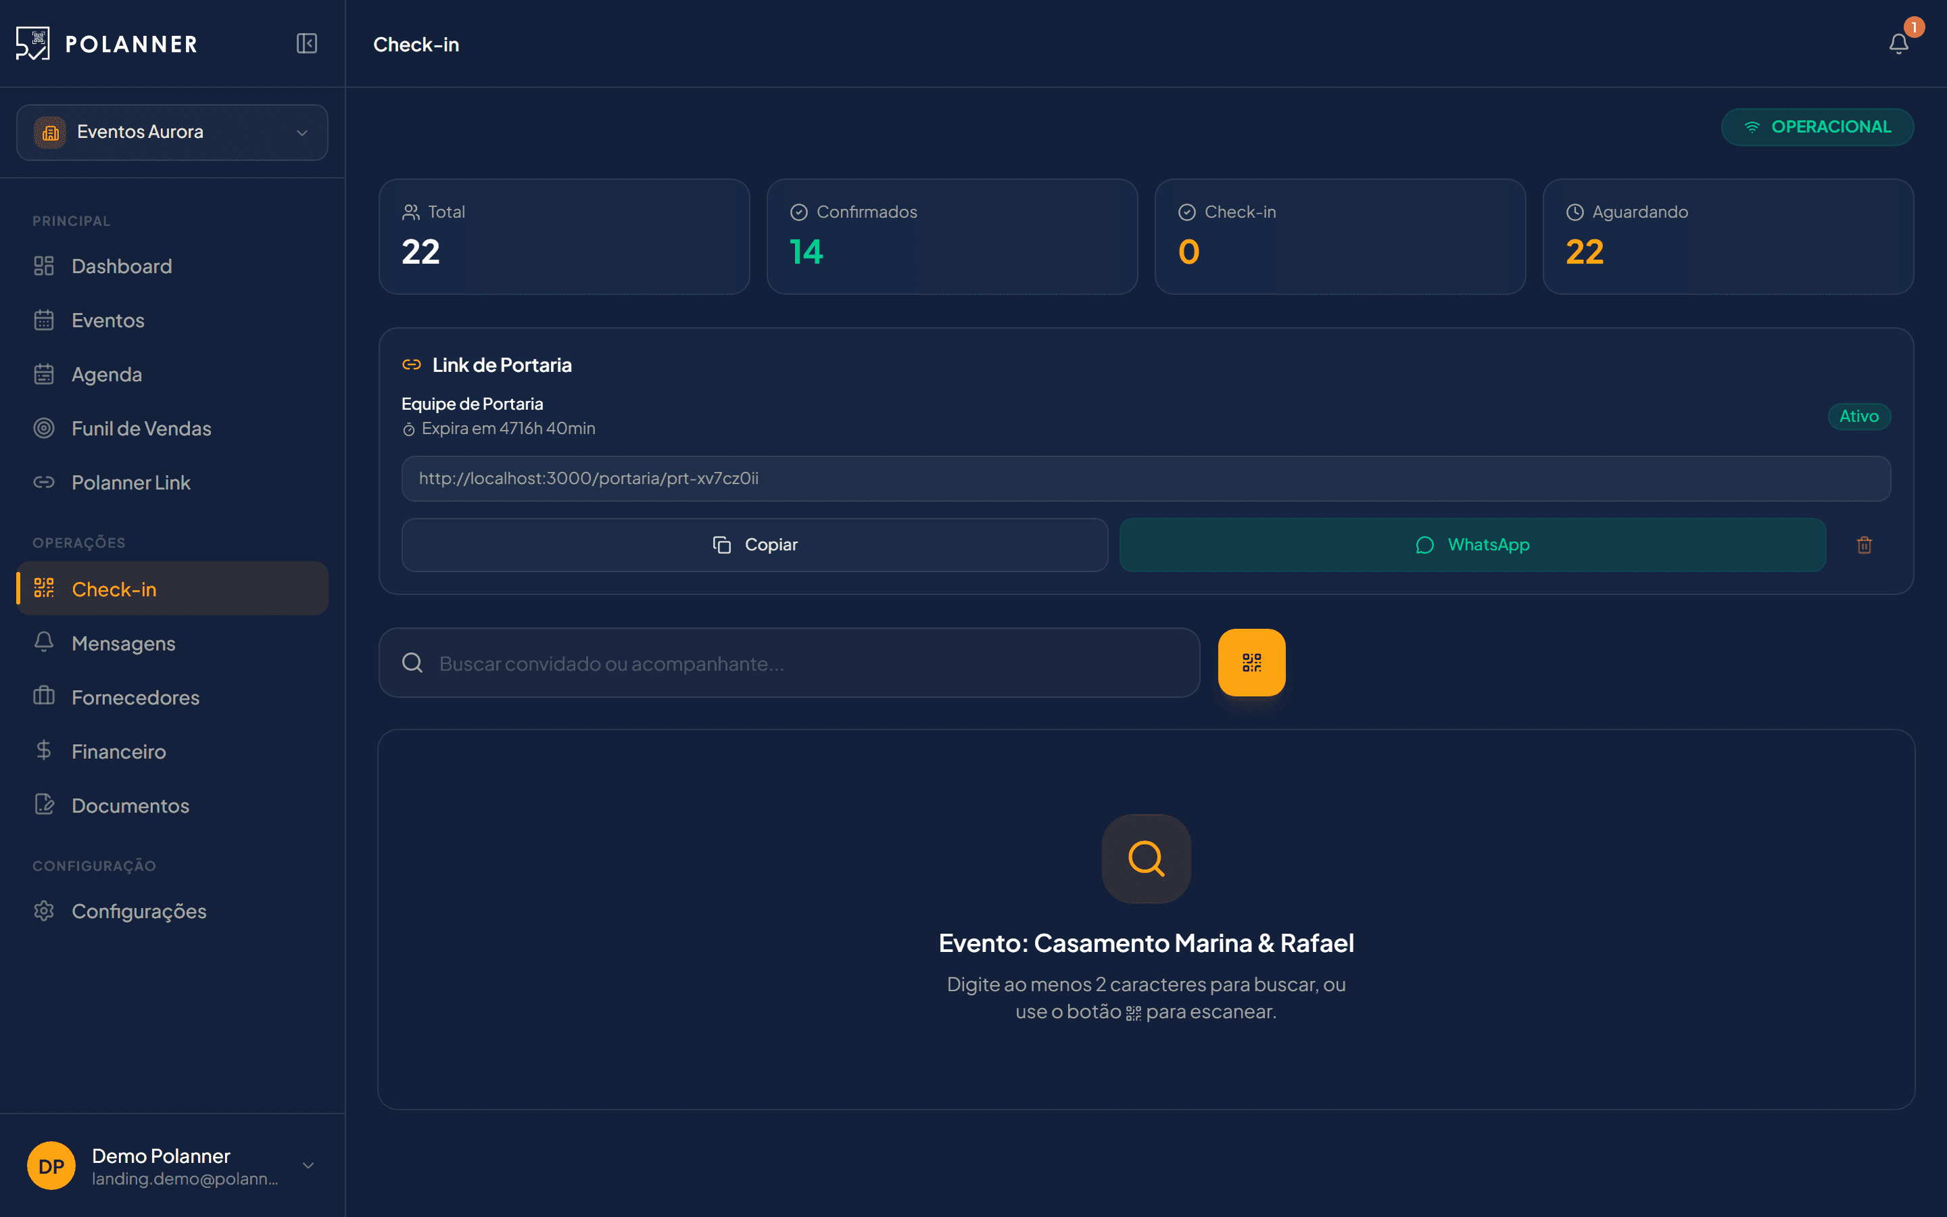Click the Eventos calendar icon

click(x=44, y=320)
